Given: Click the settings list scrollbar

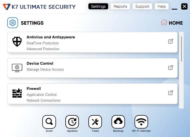Looking at the screenshot, I should tap(181, 49).
